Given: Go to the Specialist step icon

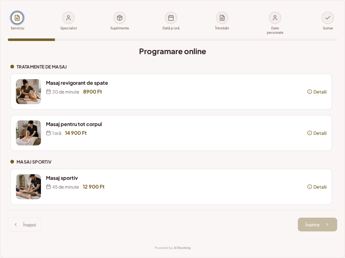Looking at the screenshot, I should click(x=68, y=18).
